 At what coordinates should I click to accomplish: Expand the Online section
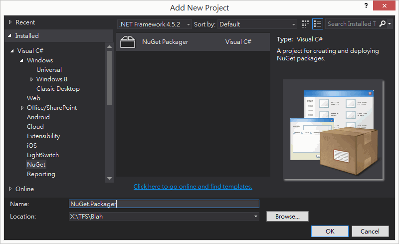click(11, 189)
